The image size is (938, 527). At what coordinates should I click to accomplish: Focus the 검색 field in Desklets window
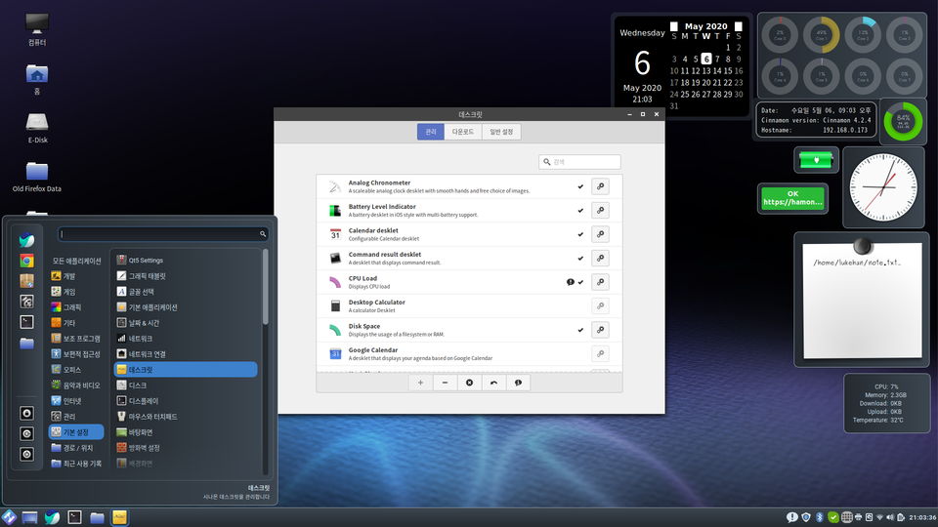coord(579,162)
